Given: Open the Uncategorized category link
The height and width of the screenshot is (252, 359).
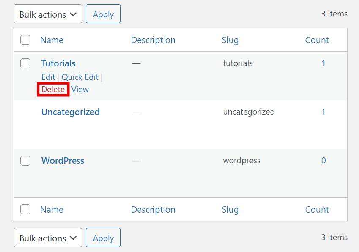Looking at the screenshot, I should coord(70,112).
